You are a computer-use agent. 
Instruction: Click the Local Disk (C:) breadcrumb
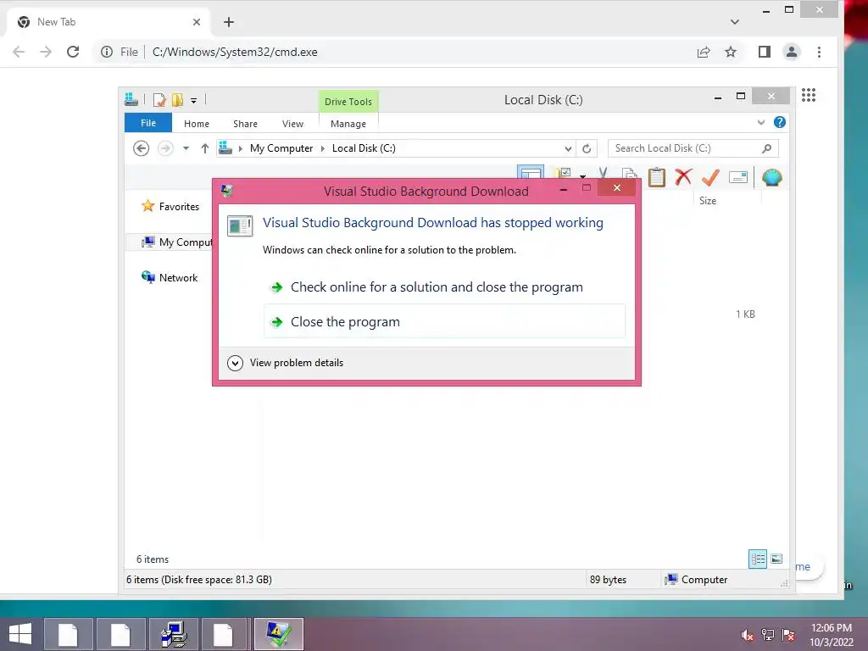tap(364, 148)
